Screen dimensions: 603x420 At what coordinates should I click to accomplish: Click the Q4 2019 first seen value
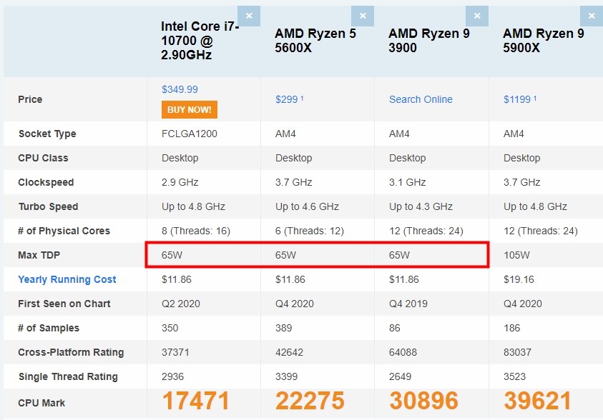coord(408,304)
